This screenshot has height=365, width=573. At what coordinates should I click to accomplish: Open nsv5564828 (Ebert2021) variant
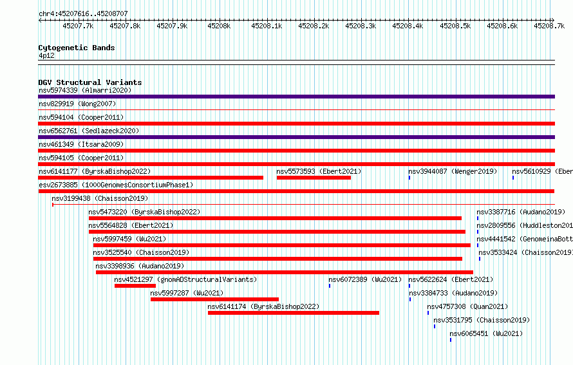pyautogui.click(x=131, y=225)
